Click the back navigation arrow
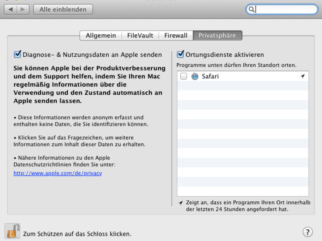The width and height of the screenshot is (322, 241). pyautogui.click(x=10, y=10)
